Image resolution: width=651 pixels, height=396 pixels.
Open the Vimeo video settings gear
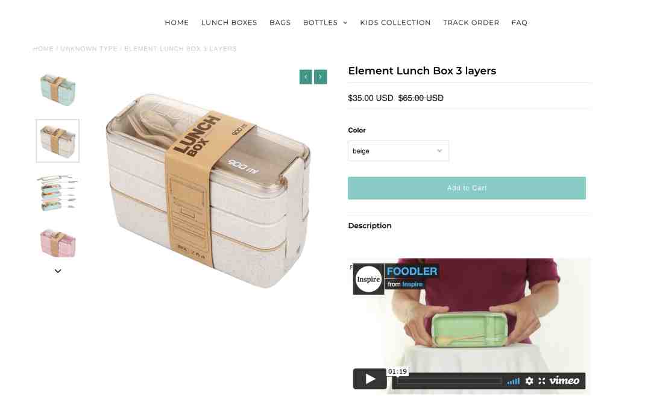pos(529,381)
